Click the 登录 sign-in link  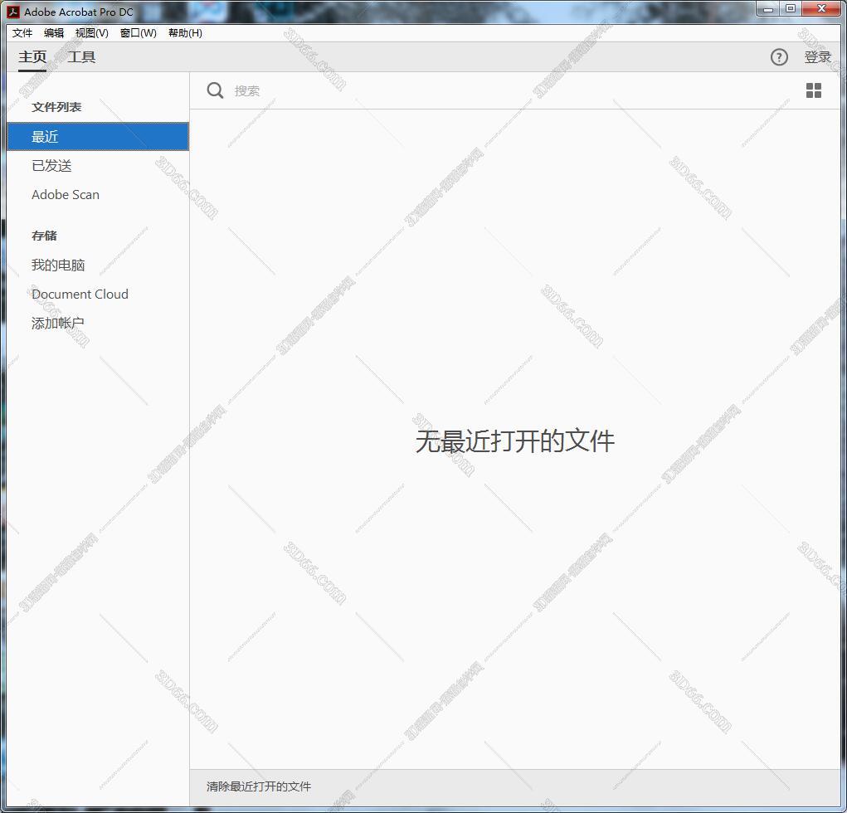pos(817,57)
